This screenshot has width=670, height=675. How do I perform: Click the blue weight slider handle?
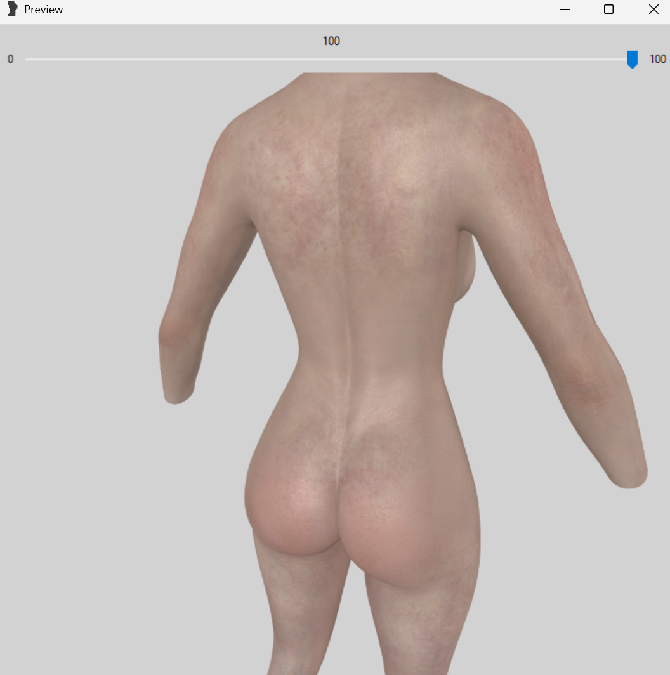click(x=632, y=59)
